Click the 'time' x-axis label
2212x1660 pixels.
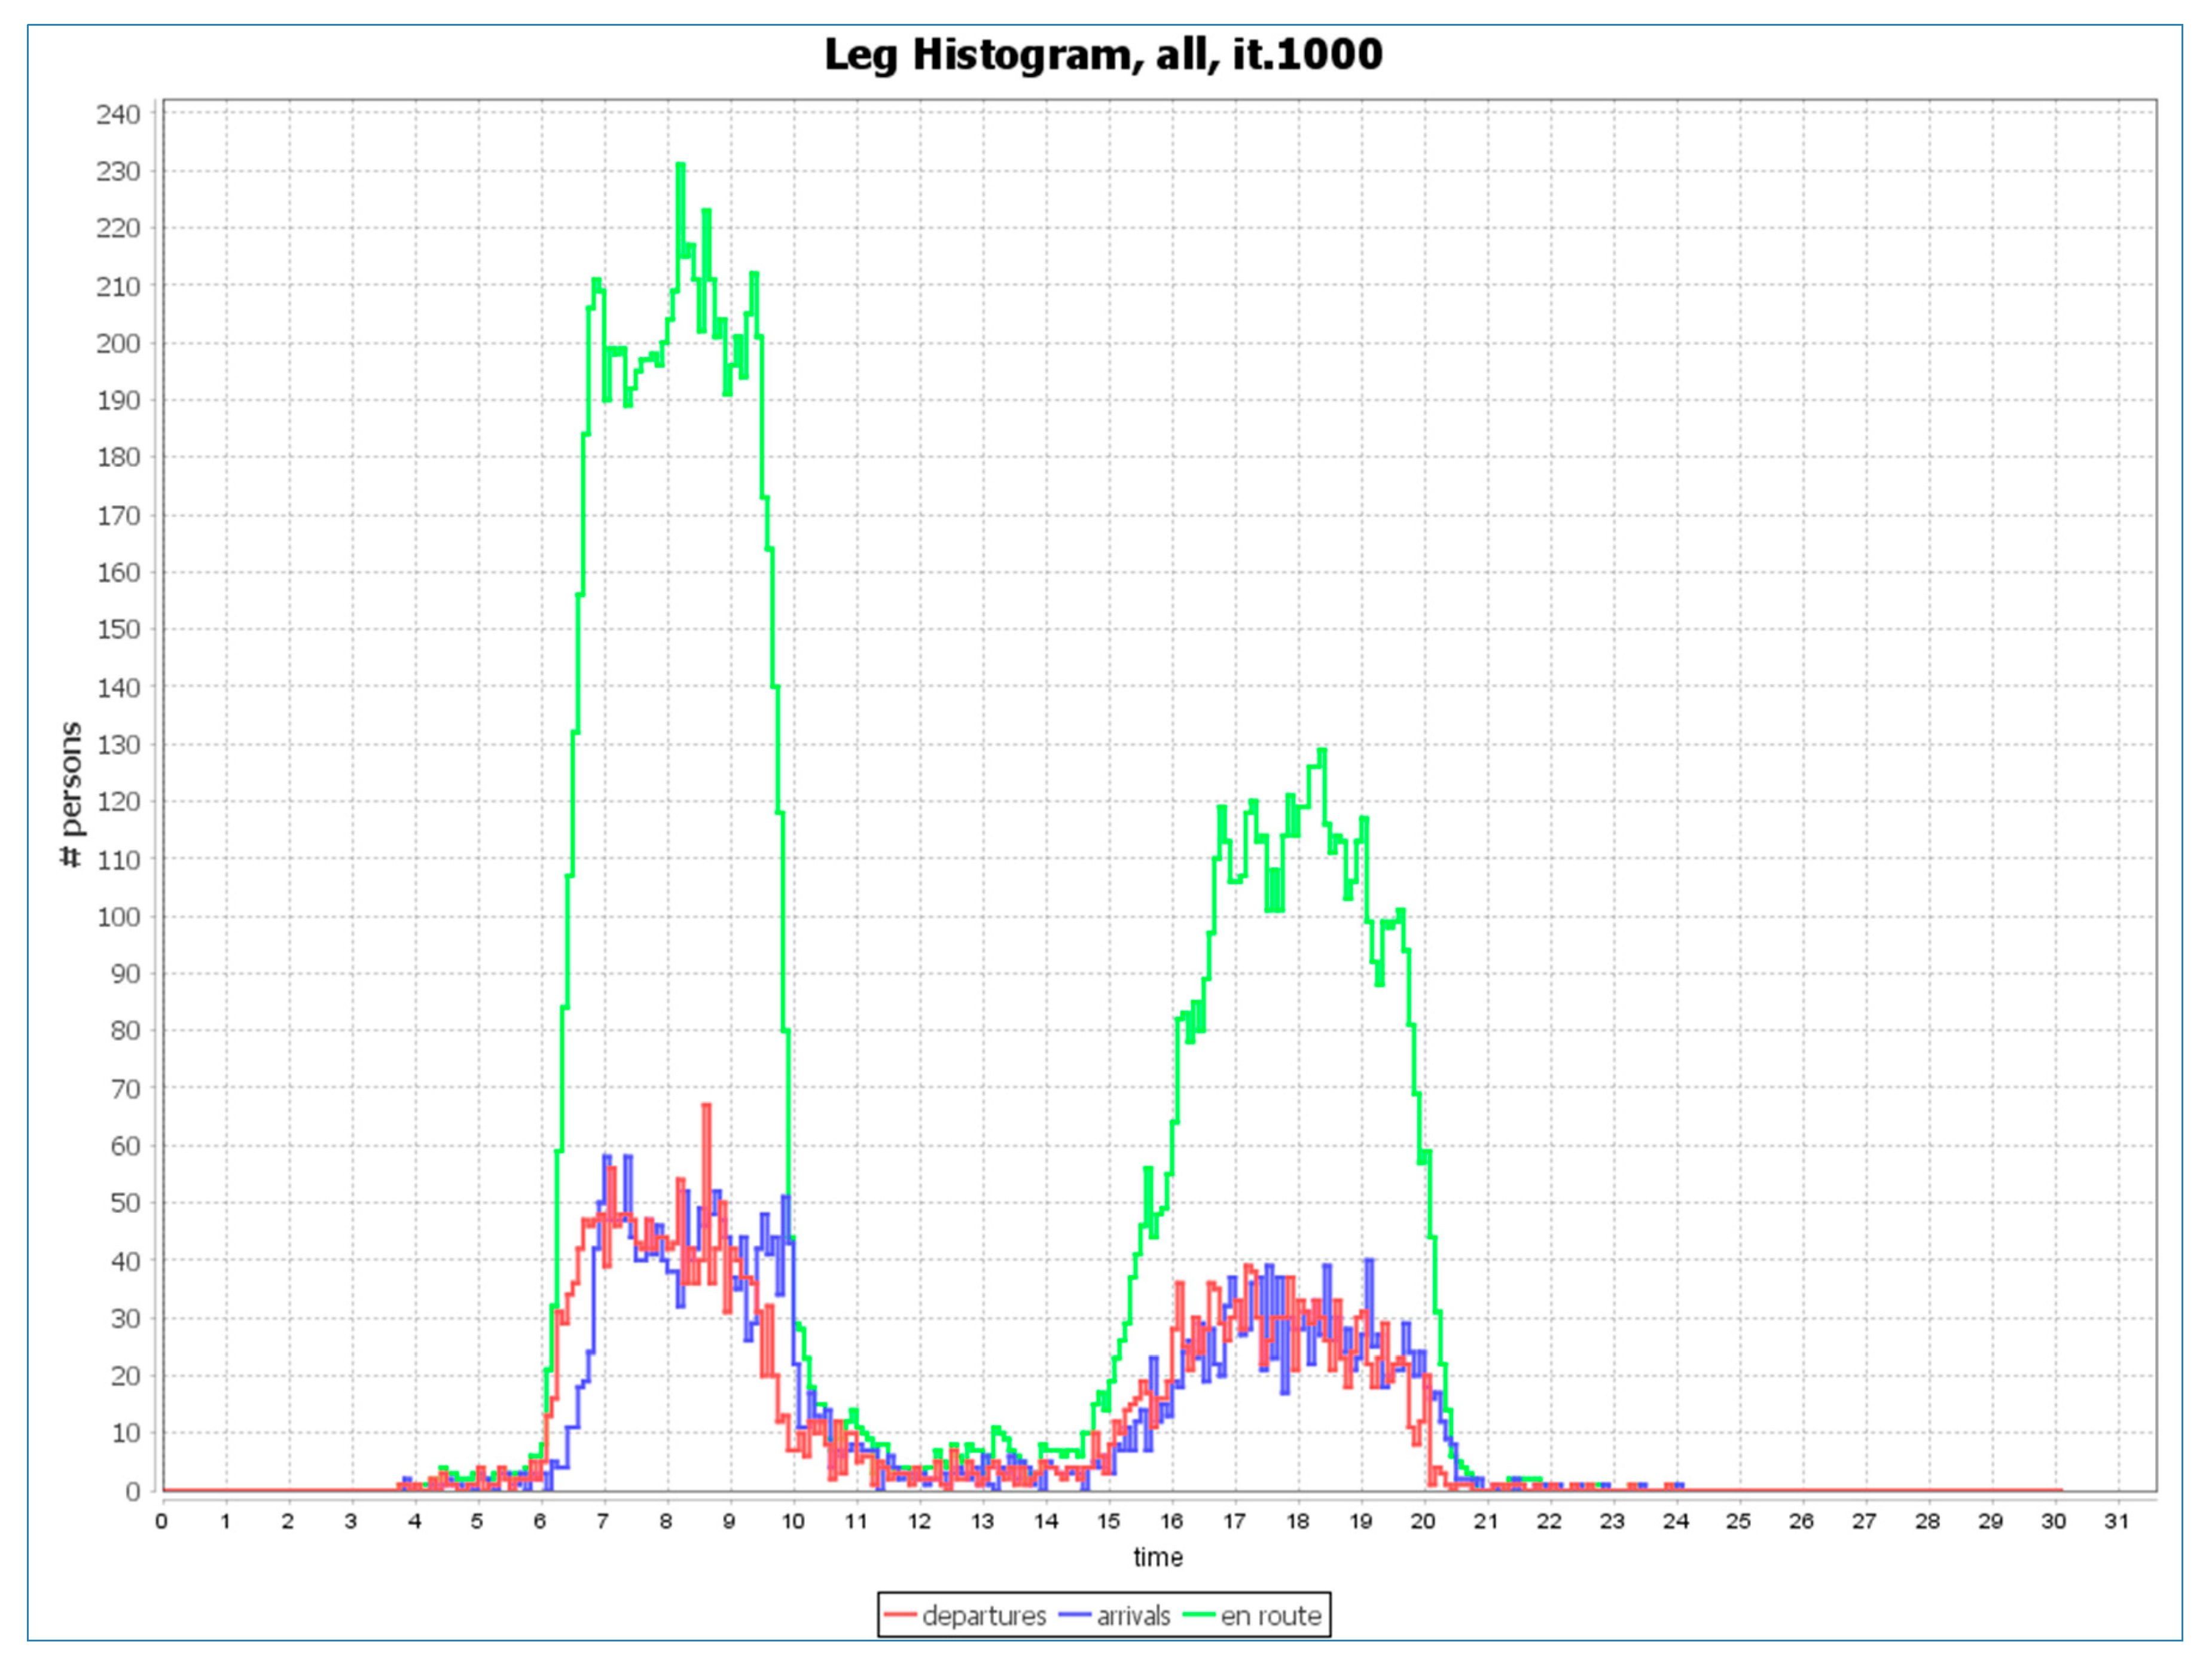click(1157, 1557)
